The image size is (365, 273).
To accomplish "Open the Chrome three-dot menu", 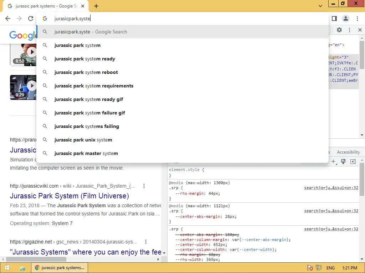I will coord(357,18).
